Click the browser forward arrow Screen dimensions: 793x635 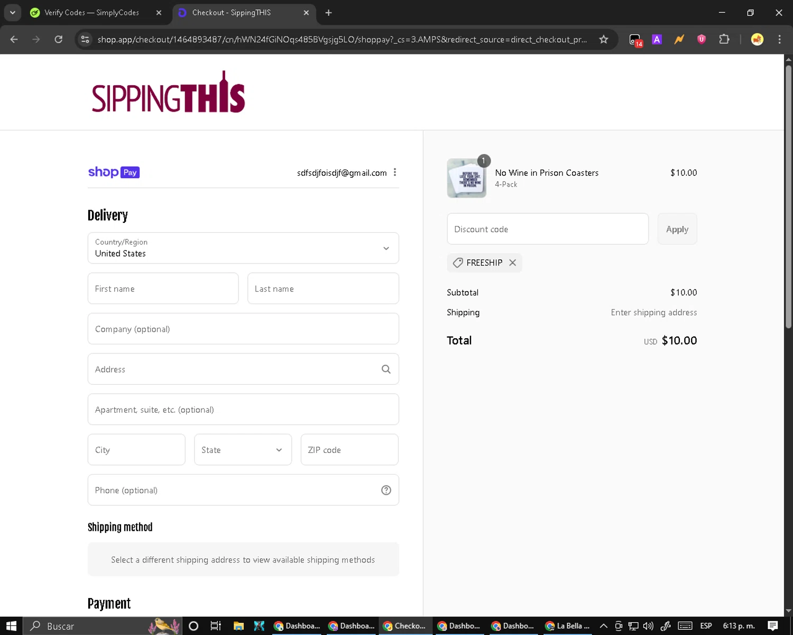[36, 39]
